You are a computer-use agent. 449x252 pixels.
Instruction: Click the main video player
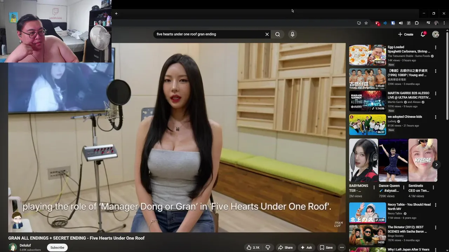coord(177,138)
